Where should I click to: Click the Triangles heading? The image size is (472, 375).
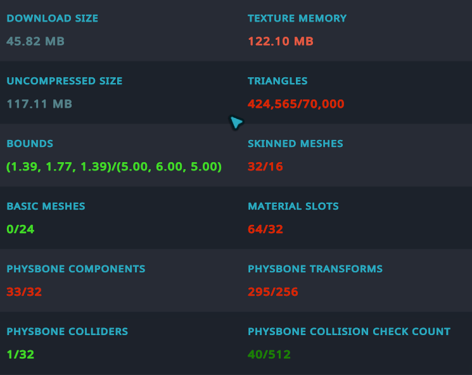point(277,81)
